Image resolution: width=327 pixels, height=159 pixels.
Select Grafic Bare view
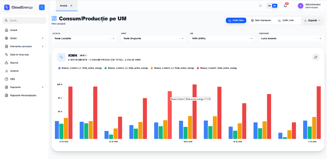click(x=236, y=20)
